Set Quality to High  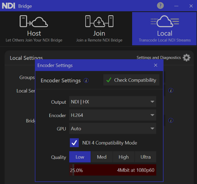(x=123, y=157)
